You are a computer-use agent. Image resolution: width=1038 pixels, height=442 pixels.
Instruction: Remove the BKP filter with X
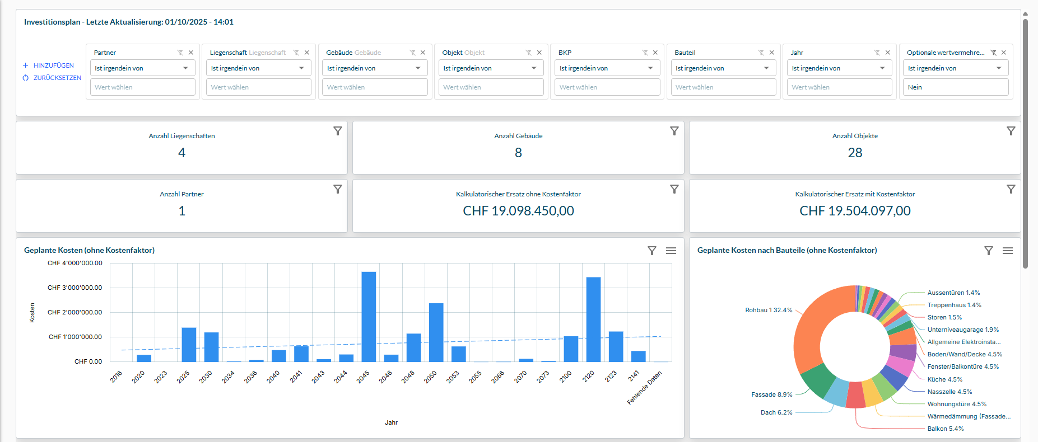coord(655,53)
